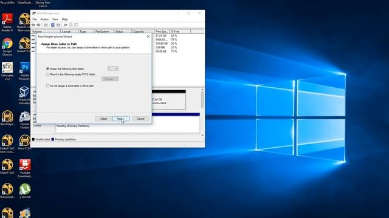
Task: Open Hiero11.0v1 desktop icon
Action: [24, 142]
